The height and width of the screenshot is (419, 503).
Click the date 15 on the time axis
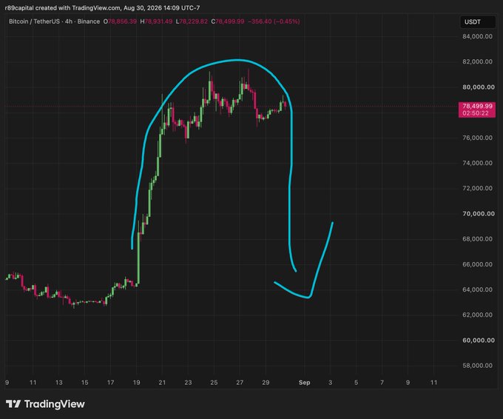84,383
